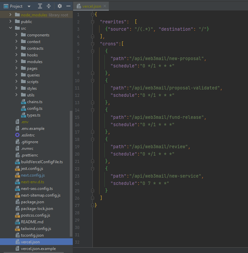Toggle fold on line 1 root brace

92,15
